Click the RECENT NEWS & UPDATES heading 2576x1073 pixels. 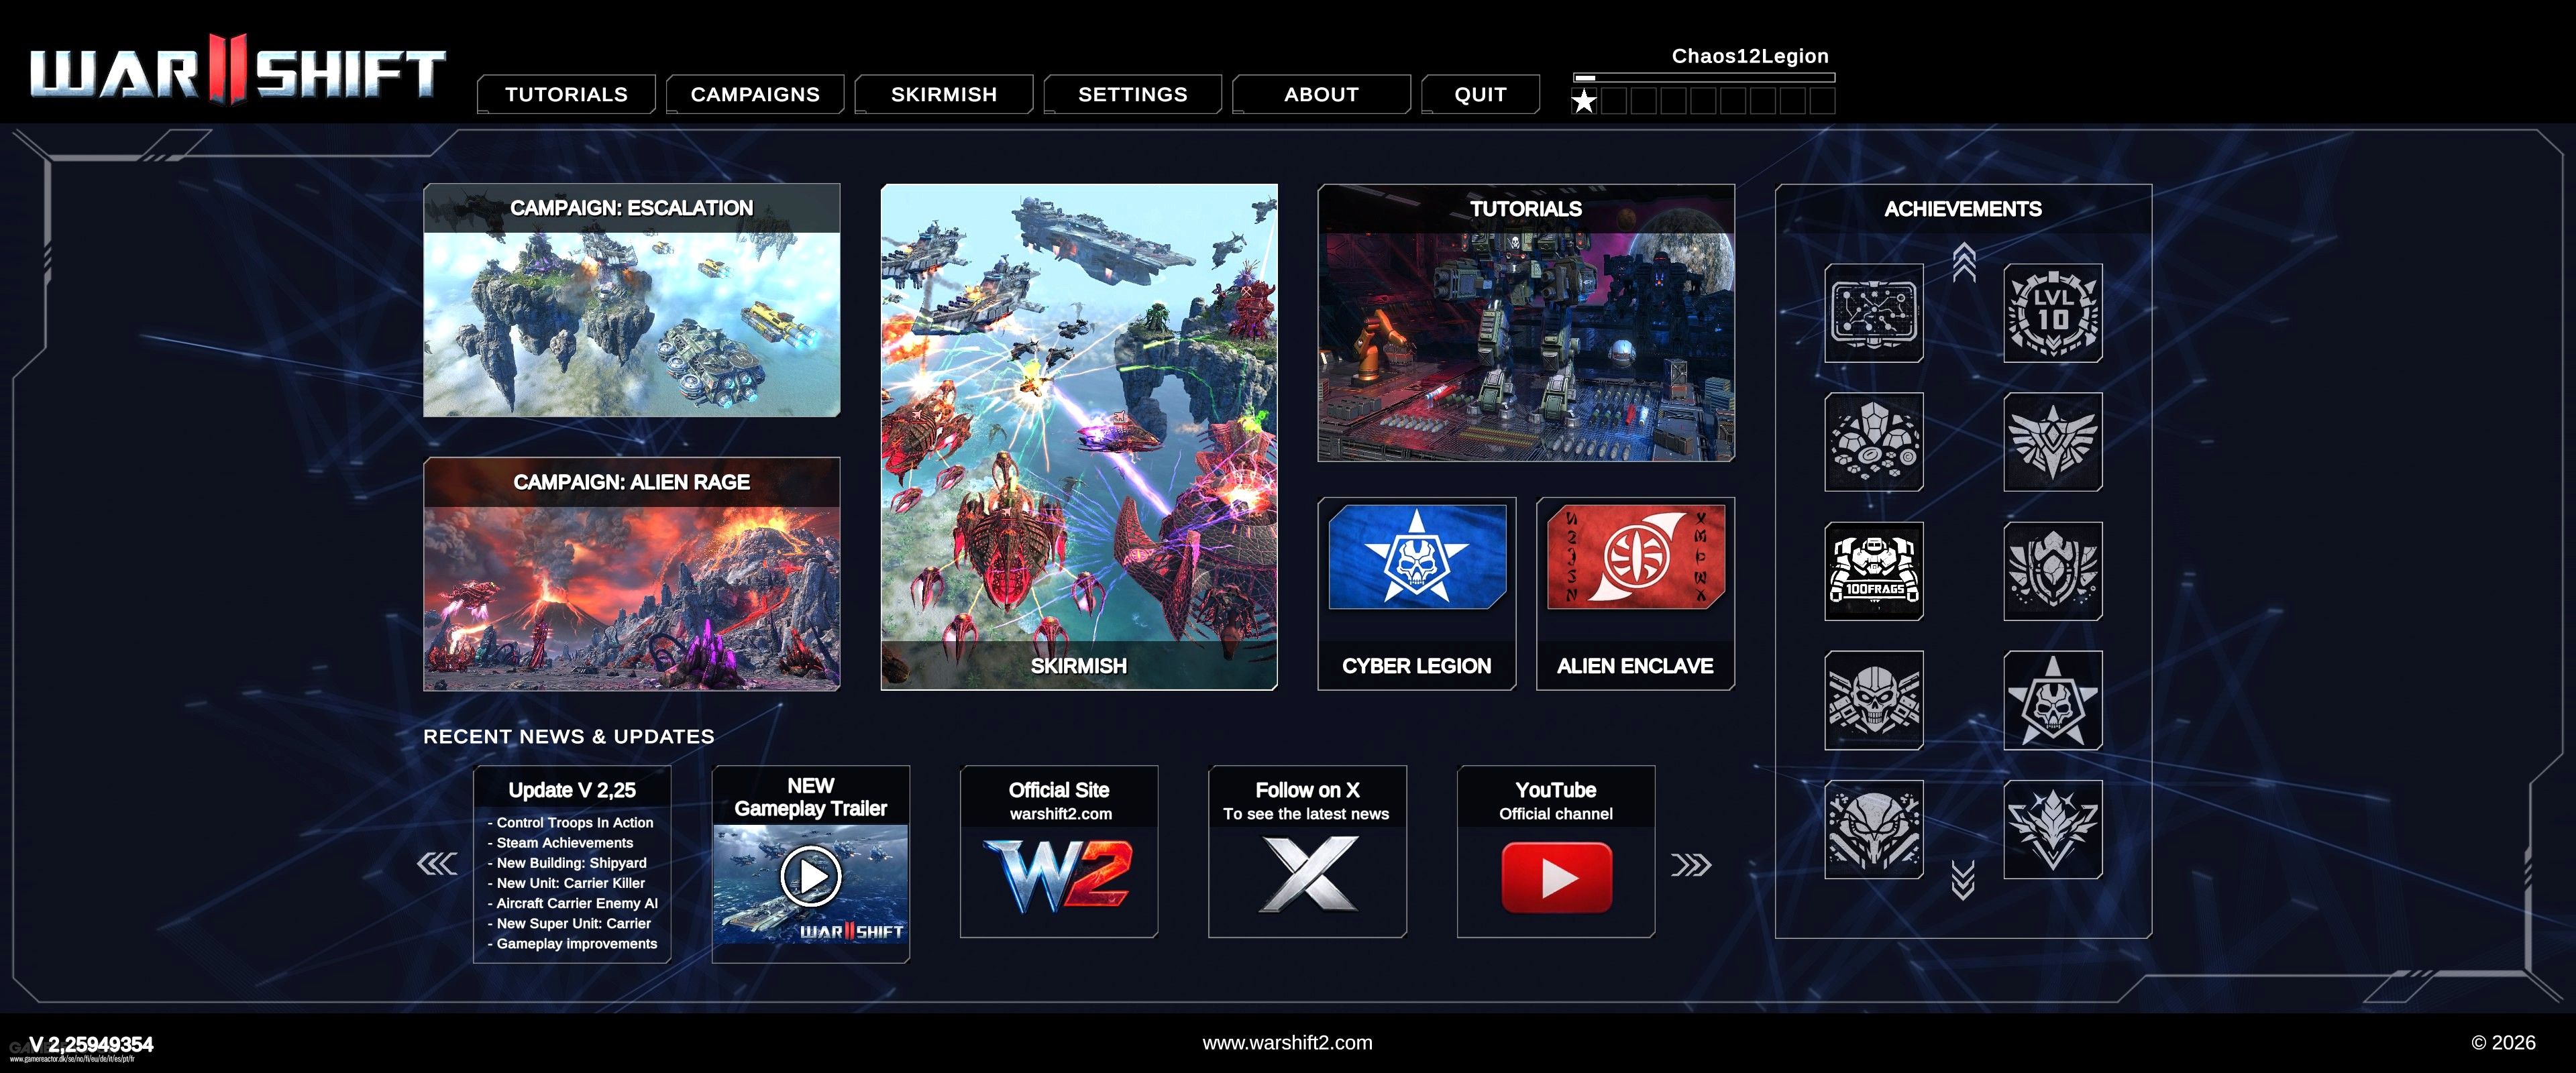tap(569, 736)
